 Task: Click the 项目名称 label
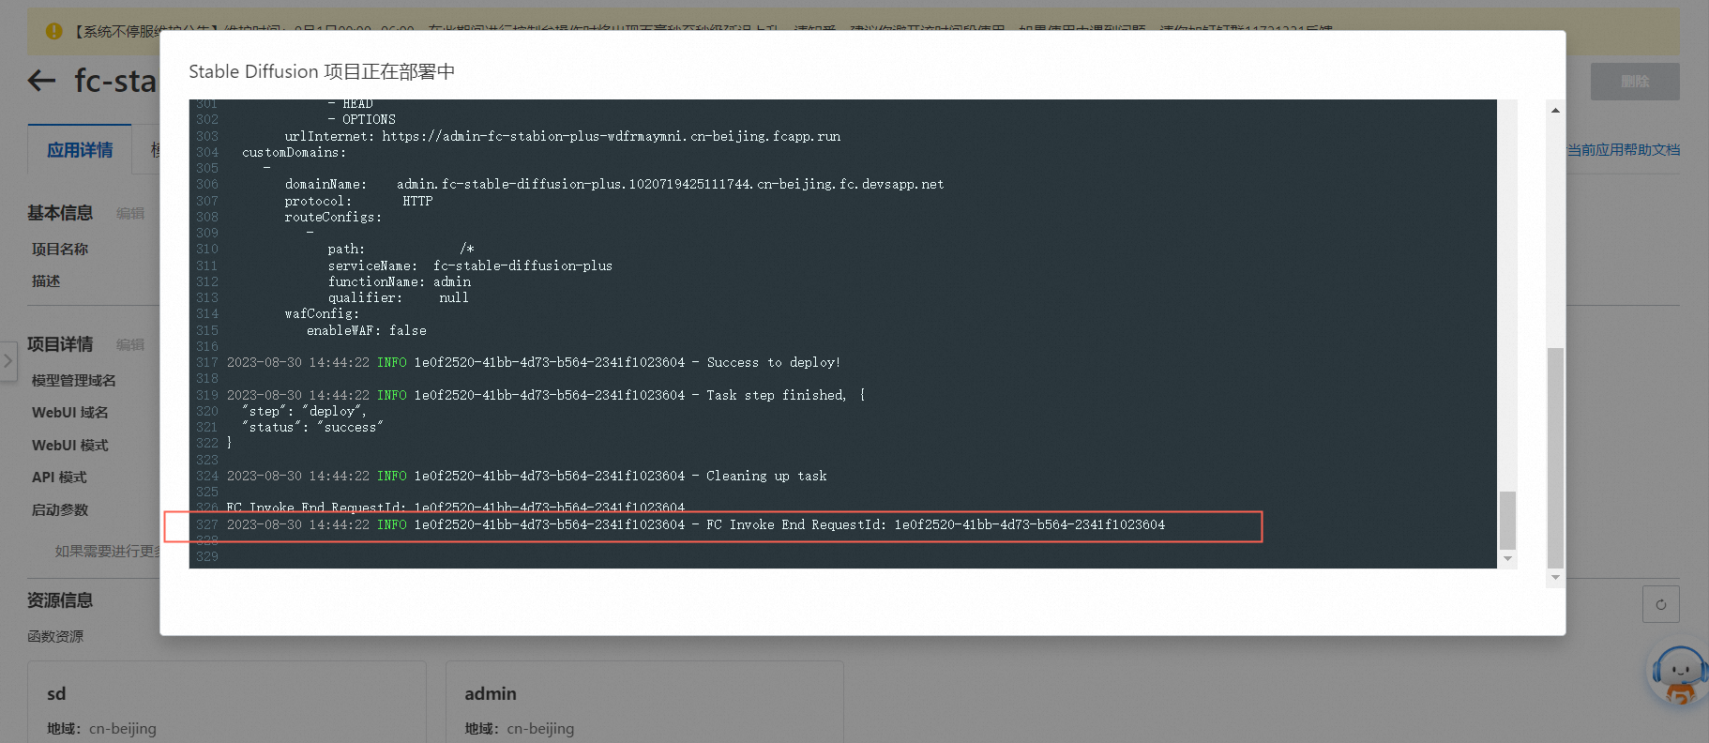point(60,250)
